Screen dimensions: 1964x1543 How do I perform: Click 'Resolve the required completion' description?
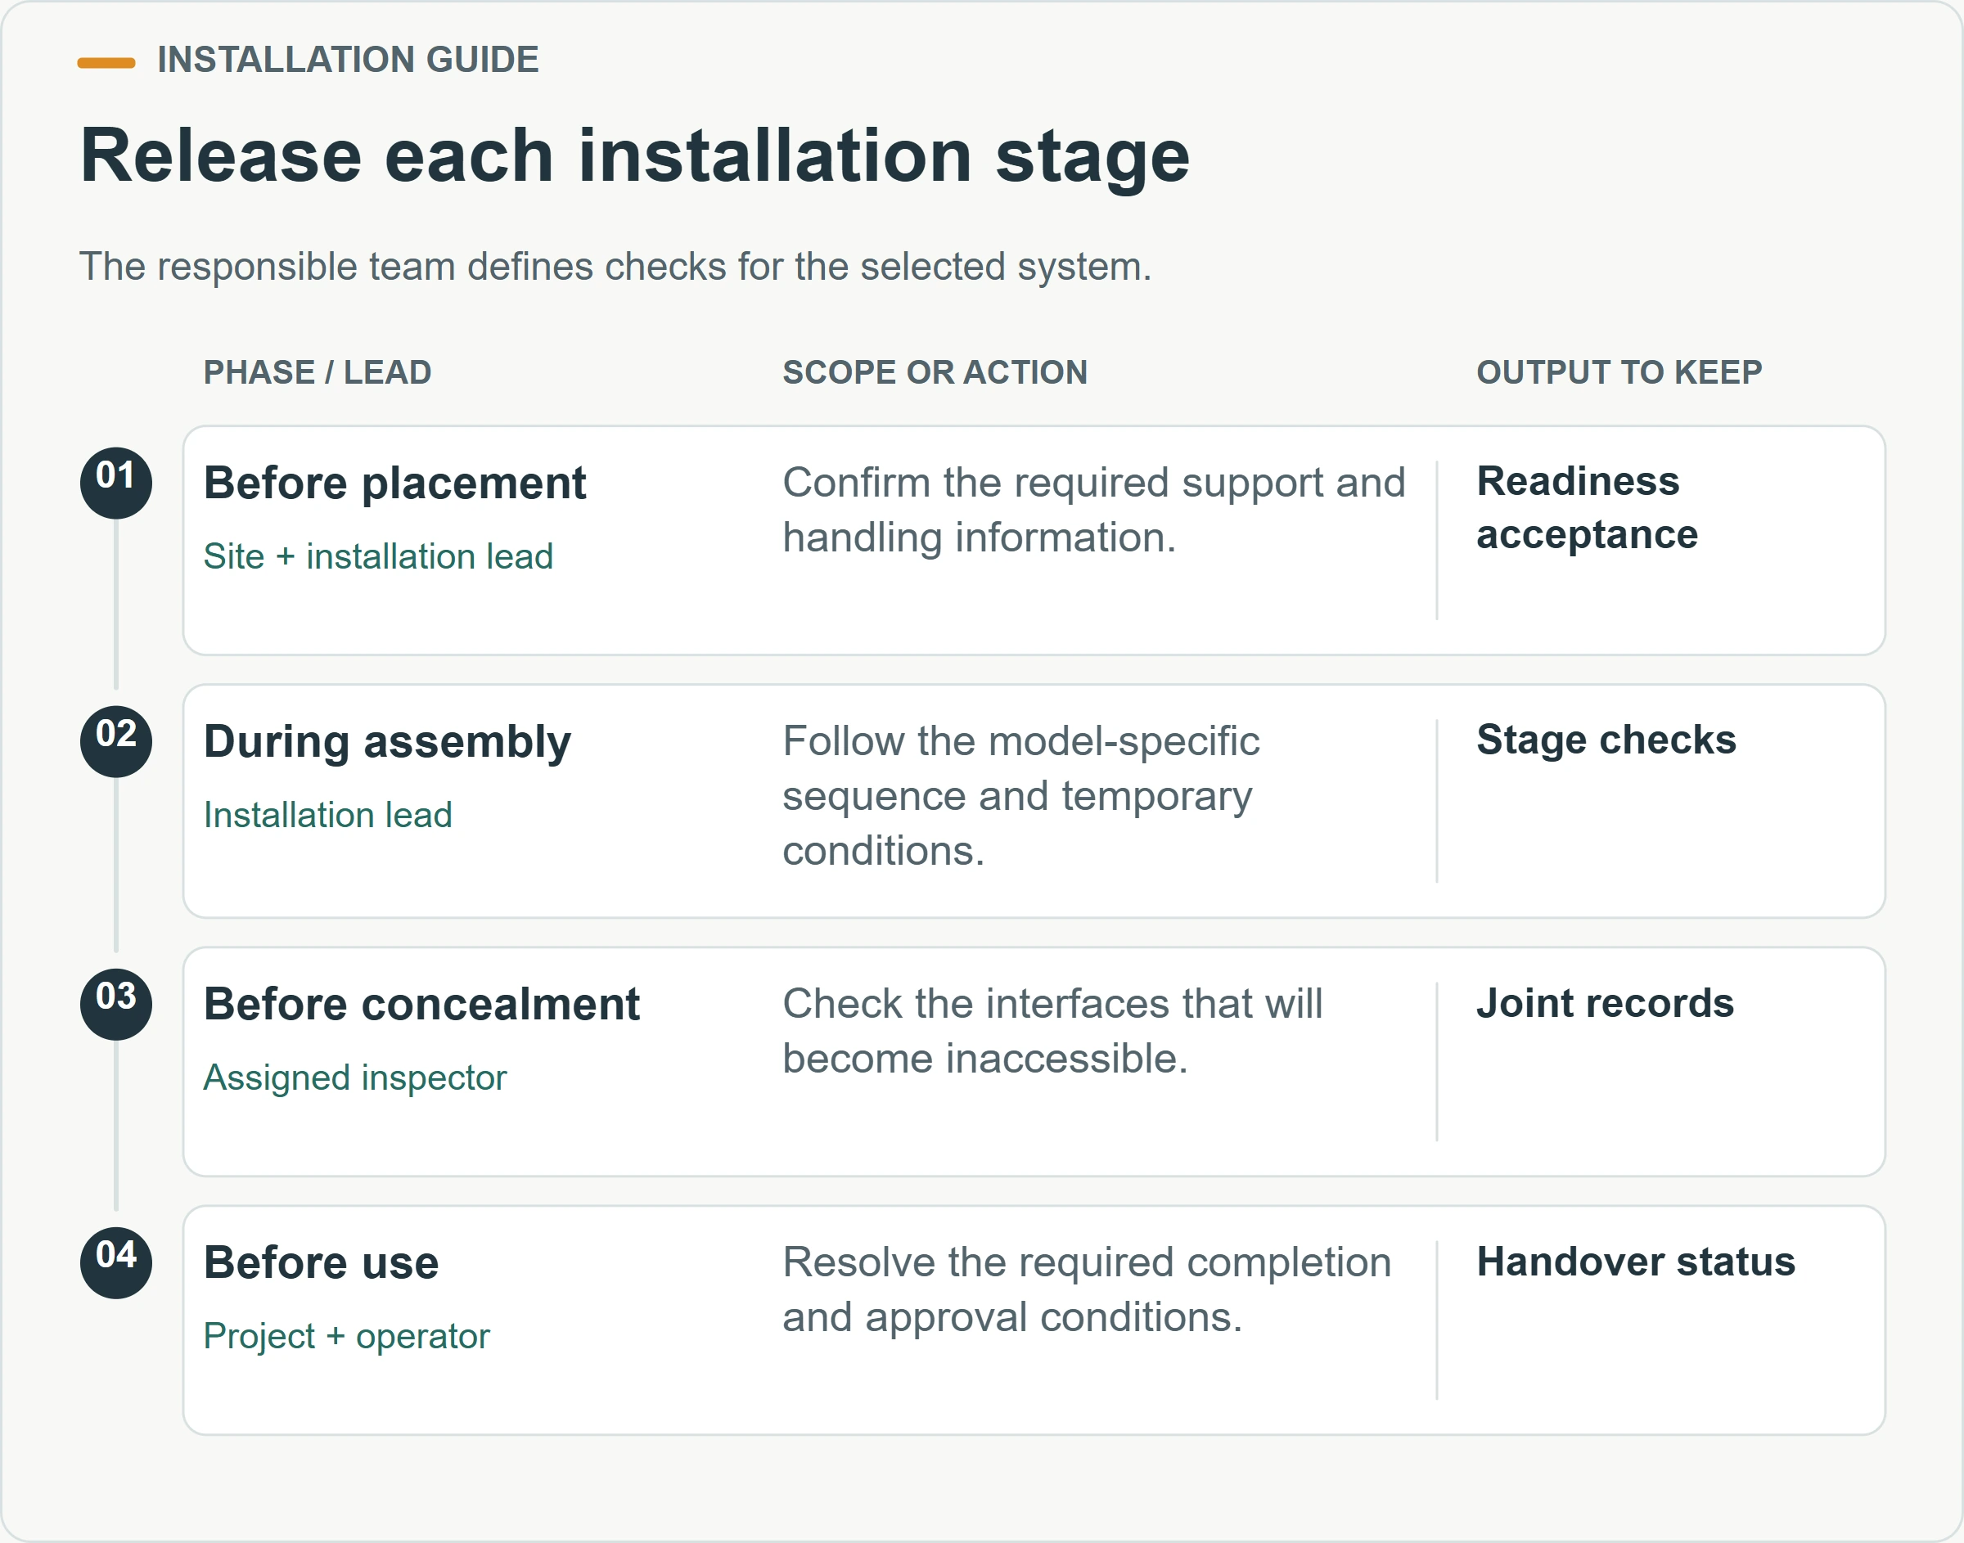click(1087, 1290)
